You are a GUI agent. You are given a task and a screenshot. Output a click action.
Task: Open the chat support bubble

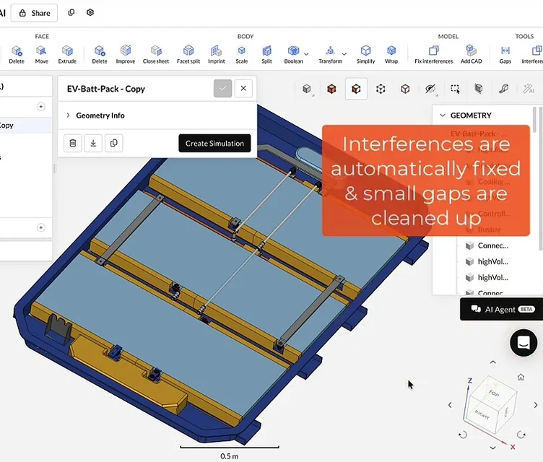tap(524, 342)
